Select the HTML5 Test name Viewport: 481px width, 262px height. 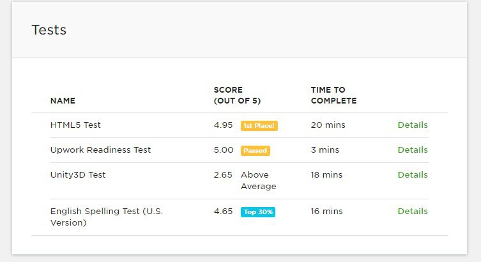[x=75, y=125]
